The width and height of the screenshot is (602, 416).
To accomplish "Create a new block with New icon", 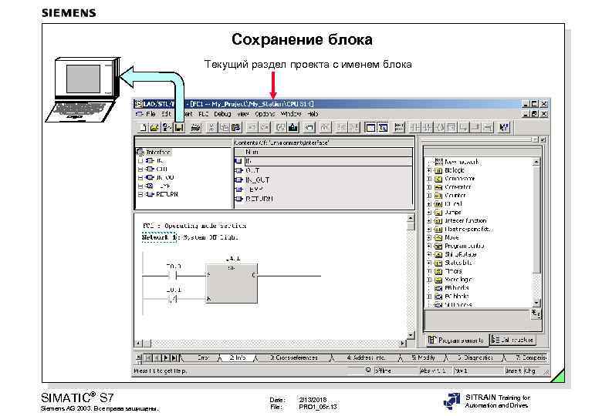I will [x=143, y=128].
